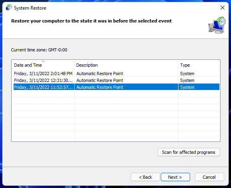The image size is (231, 188).
Task: Click the System Restore title bar icon
Action: click(9, 8)
